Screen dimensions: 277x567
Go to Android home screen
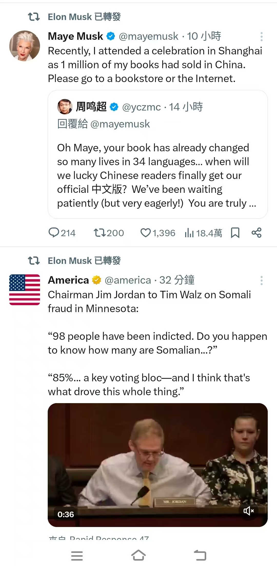(x=138, y=555)
